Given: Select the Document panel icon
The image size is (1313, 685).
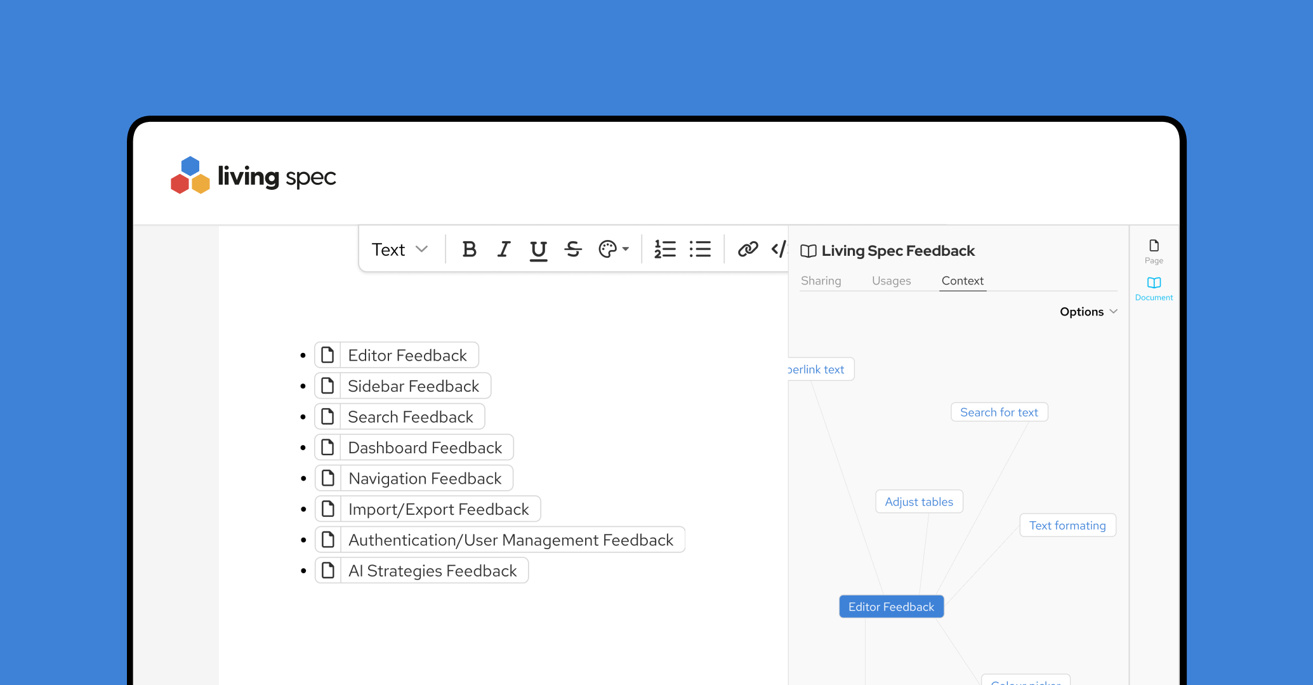Looking at the screenshot, I should 1154,288.
